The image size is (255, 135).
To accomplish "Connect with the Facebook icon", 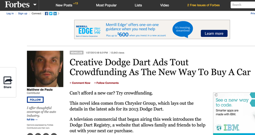I will [x=47, y=14].
